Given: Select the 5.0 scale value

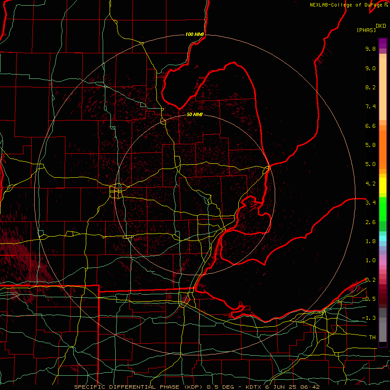Looking at the screenshot, I should tap(370, 164).
